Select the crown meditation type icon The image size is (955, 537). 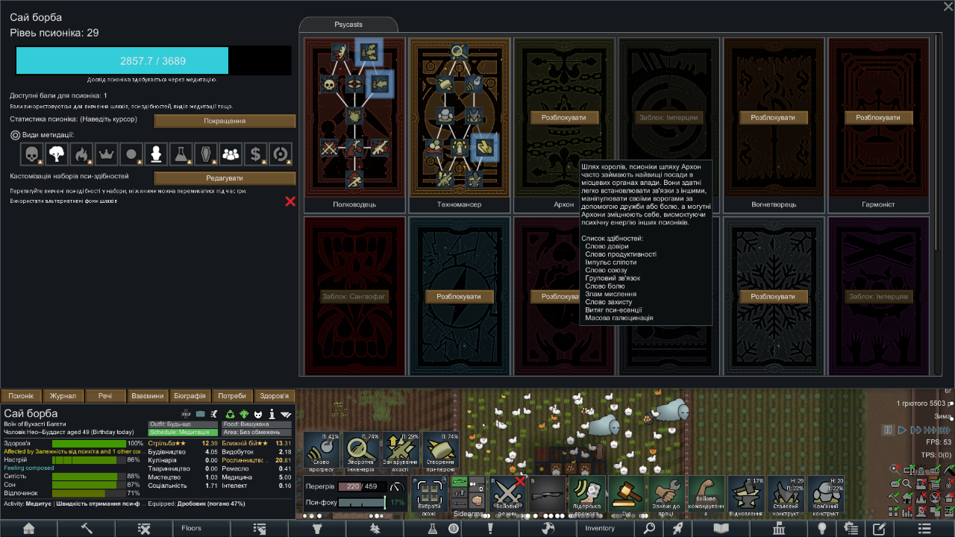[106, 154]
